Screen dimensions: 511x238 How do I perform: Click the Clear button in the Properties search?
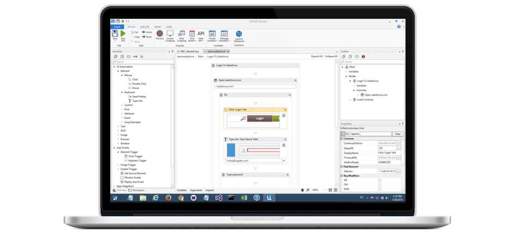(398, 134)
